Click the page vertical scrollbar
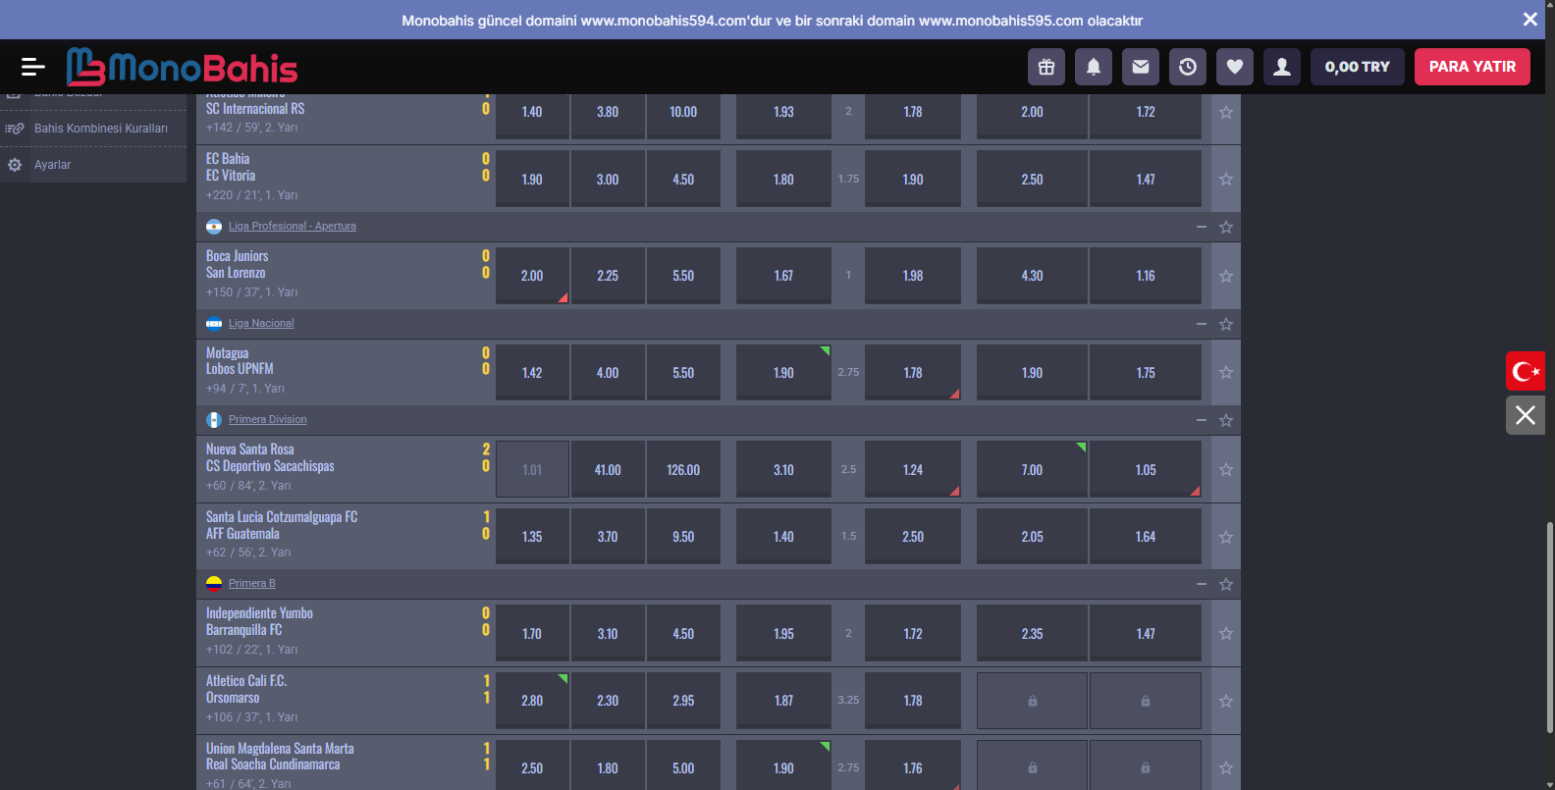 click(x=1549, y=628)
